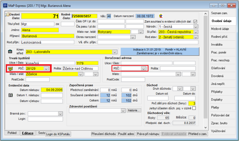This screenshot has height=141, width=239.
Task: Click the Příjmení field containing Burianová
Action: (48, 36)
